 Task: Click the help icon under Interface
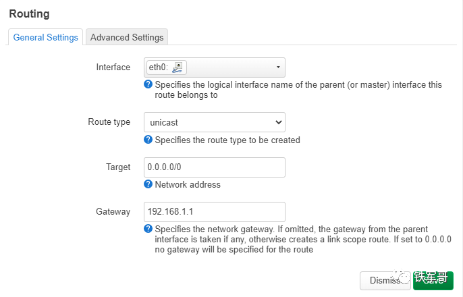coord(148,84)
